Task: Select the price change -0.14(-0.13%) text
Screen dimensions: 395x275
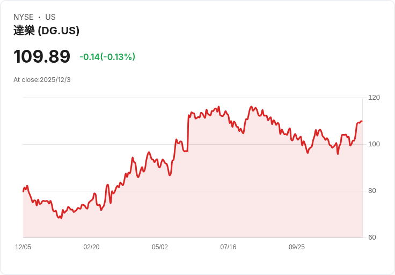Action: [107, 57]
